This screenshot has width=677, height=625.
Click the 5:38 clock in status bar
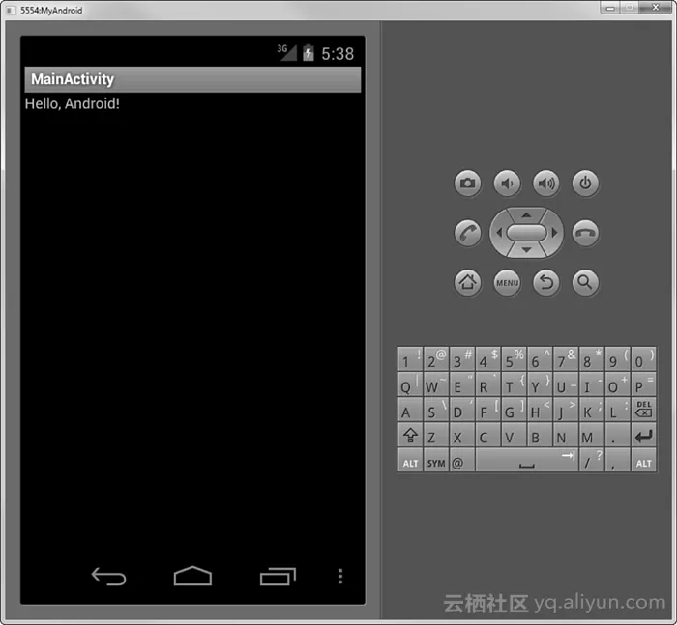click(338, 54)
